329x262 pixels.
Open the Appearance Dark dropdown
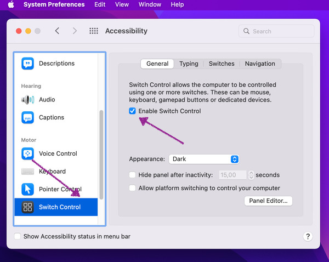(x=204, y=159)
